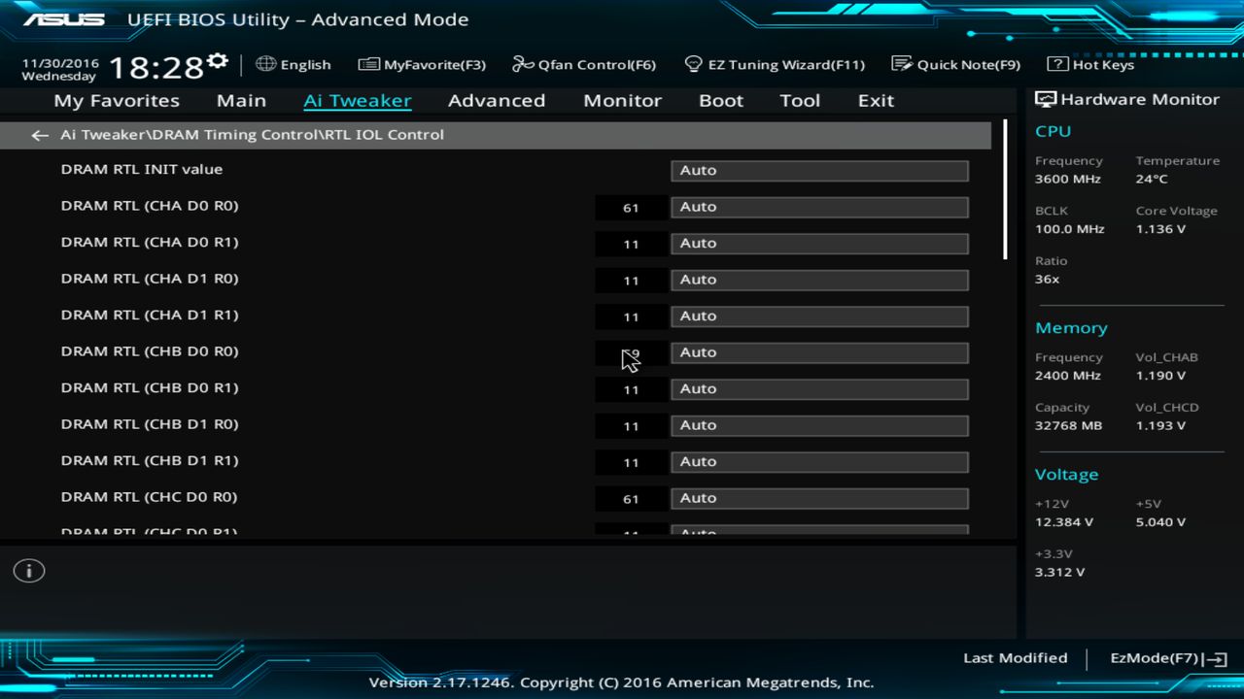Select the Monitor tab
Screen dimensions: 1244x699
(x=622, y=100)
